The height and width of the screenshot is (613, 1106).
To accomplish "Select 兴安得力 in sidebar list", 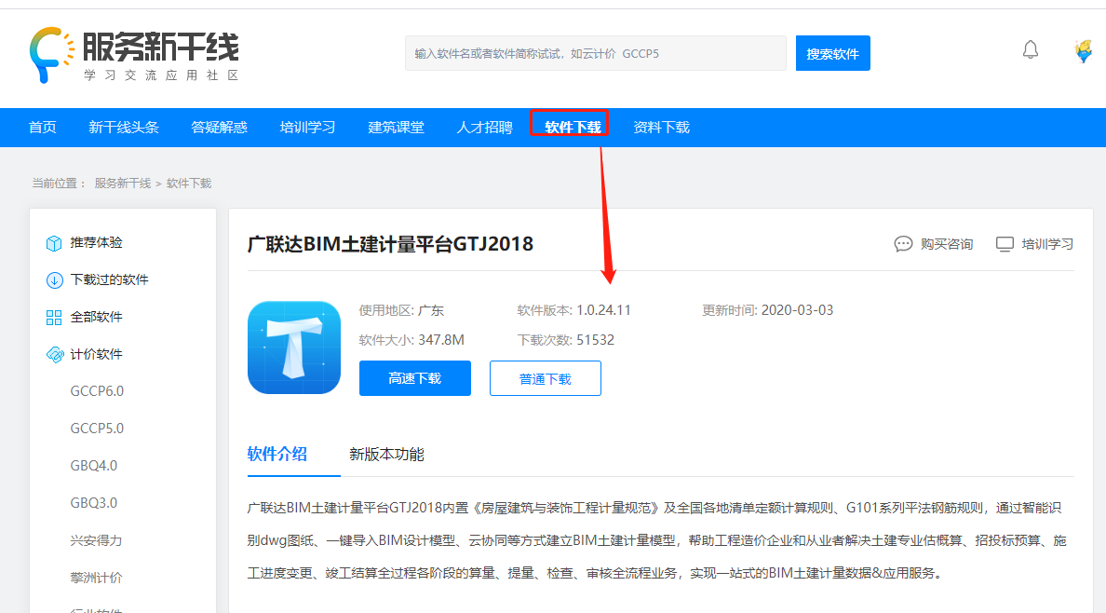I will pyautogui.click(x=97, y=540).
